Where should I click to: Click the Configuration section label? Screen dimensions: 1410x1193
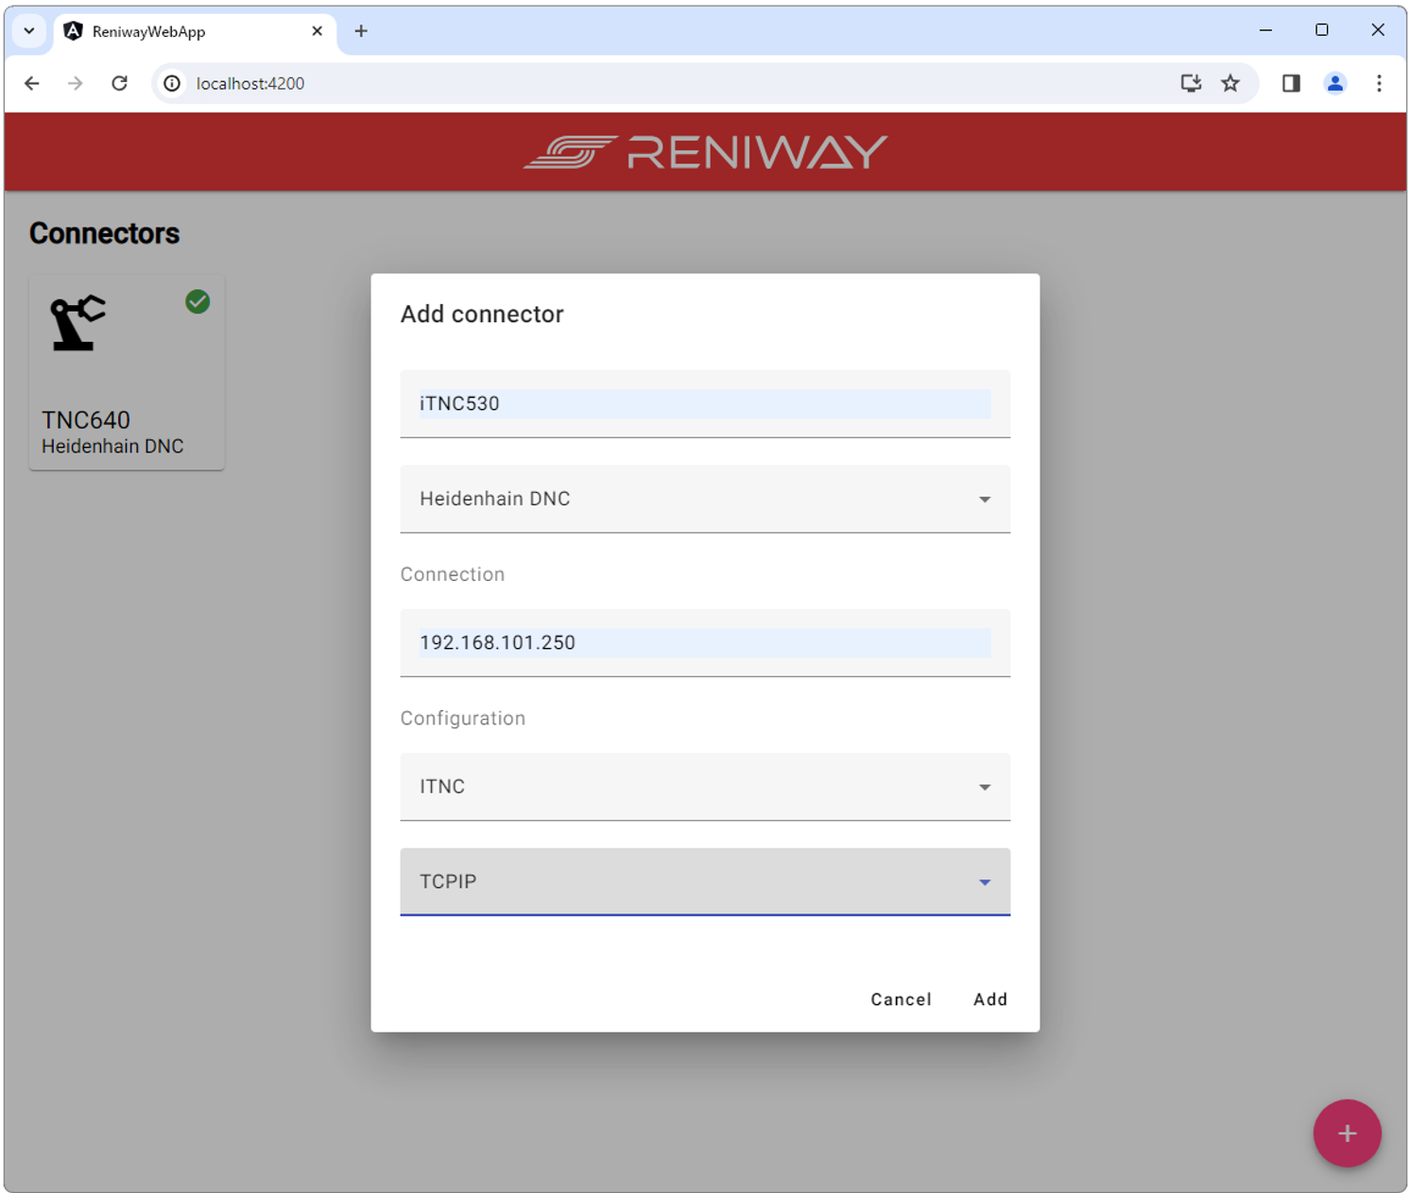463,718
